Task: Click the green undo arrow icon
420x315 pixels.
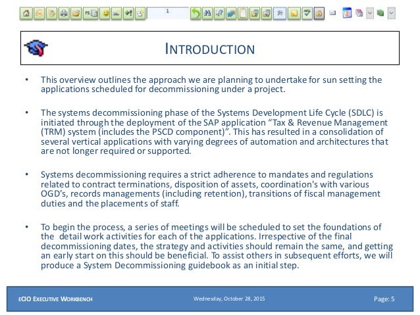Action: click(x=196, y=13)
